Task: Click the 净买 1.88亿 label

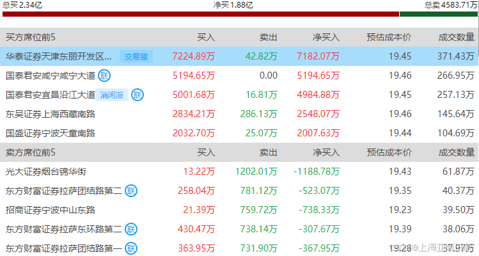Action: pos(233,5)
